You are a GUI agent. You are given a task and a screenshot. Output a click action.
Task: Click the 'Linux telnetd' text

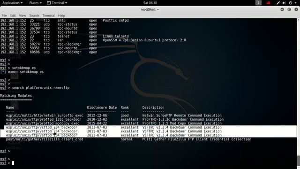pos(116,36)
